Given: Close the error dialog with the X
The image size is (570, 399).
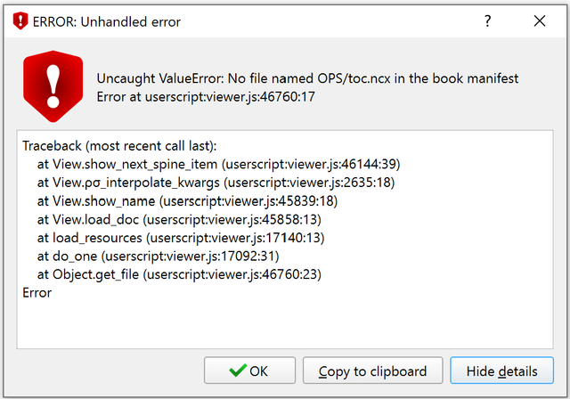Looking at the screenshot, I should [x=540, y=21].
